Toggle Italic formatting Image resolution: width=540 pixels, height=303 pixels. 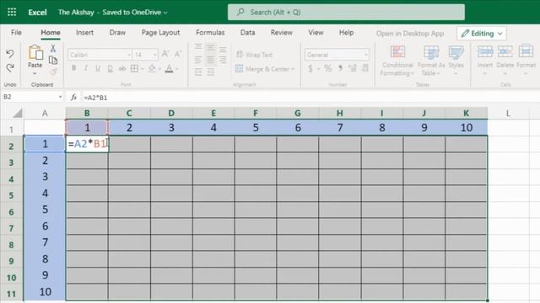(x=86, y=69)
